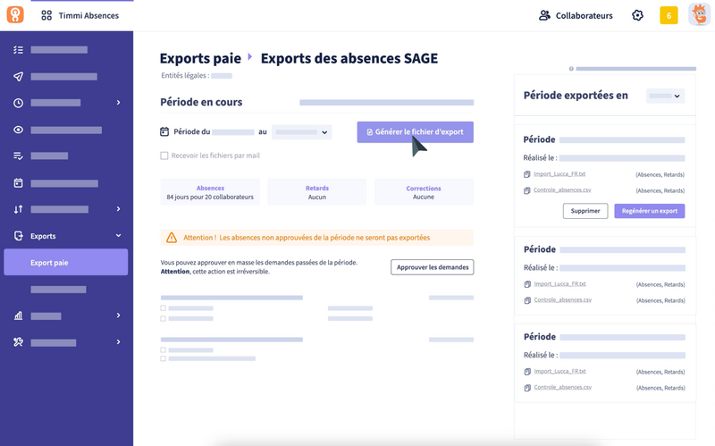This screenshot has width=715, height=446.
Task: Open the first period's Controle_absences.csv link
Action: (562, 190)
